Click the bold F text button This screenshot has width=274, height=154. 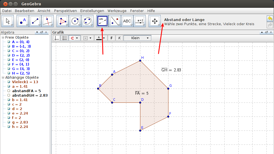(x=112, y=38)
